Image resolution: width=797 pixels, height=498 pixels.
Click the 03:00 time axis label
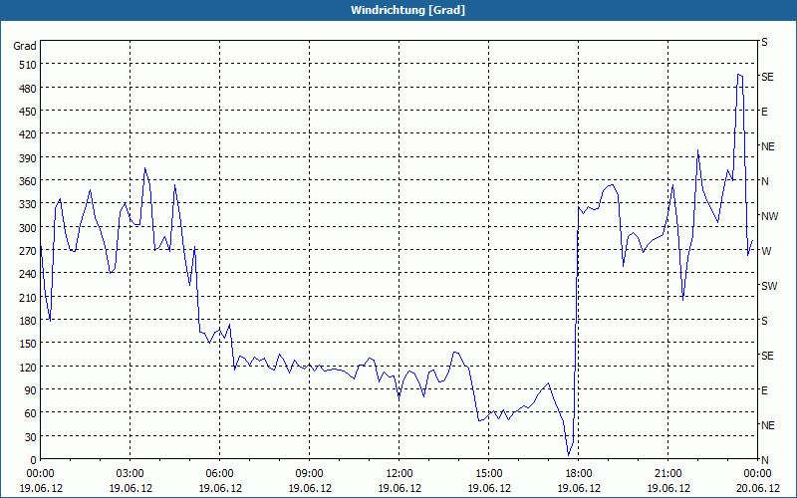click(131, 474)
